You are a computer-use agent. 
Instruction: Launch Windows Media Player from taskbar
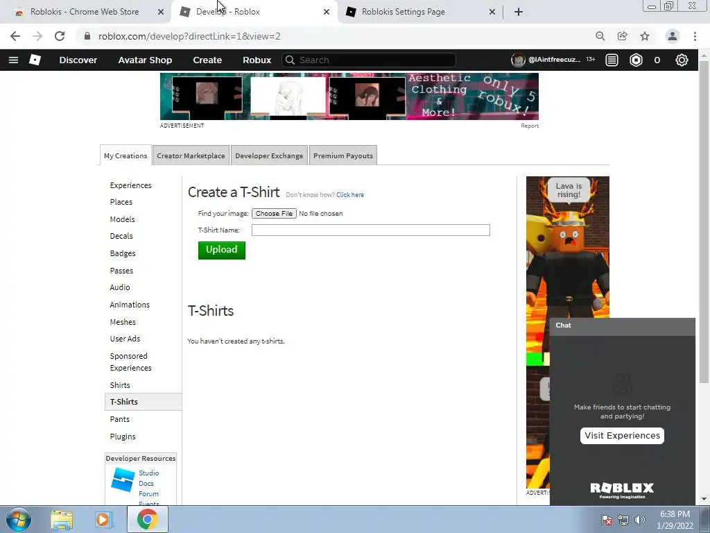click(104, 520)
